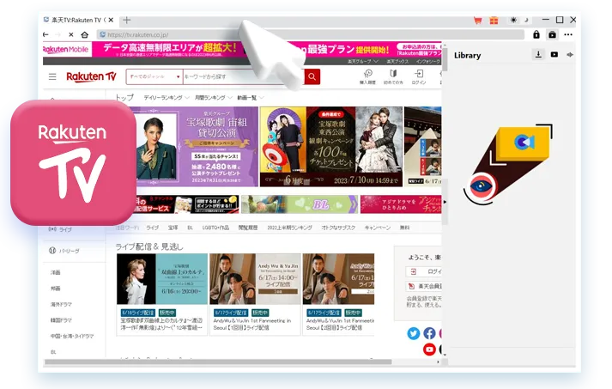
Task: Switch to dark theme with the moon icon
Action: (x=526, y=20)
